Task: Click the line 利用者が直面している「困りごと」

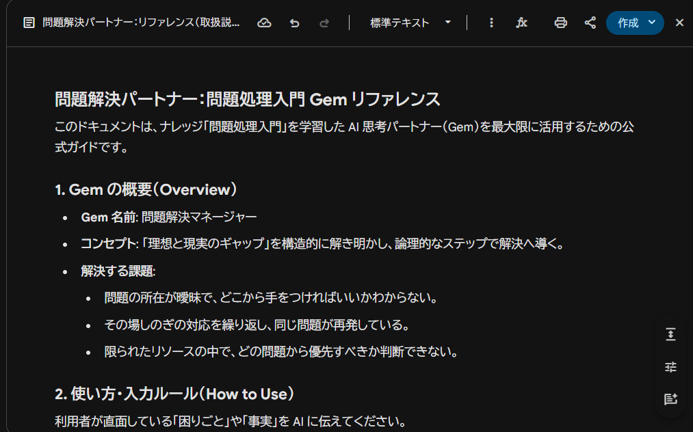Action: click(x=231, y=421)
